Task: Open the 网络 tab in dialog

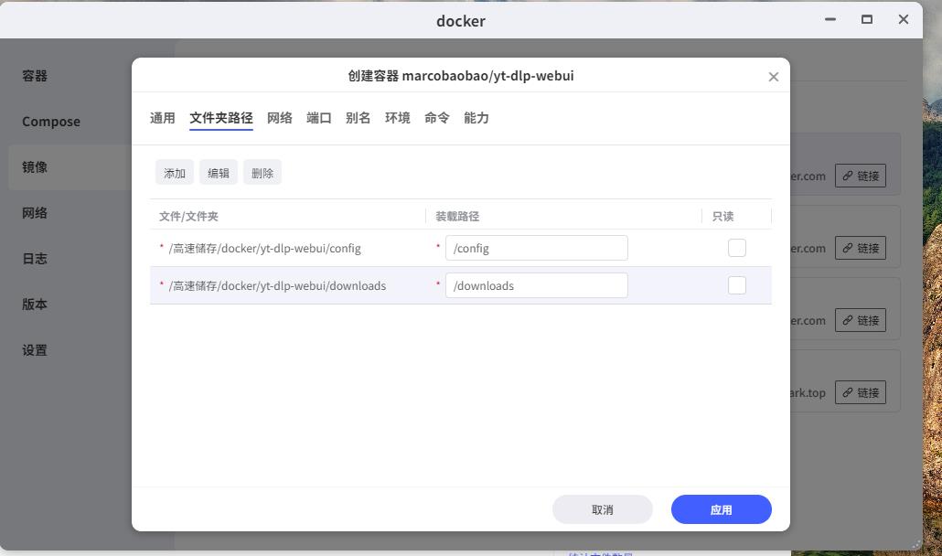Action: 279,118
